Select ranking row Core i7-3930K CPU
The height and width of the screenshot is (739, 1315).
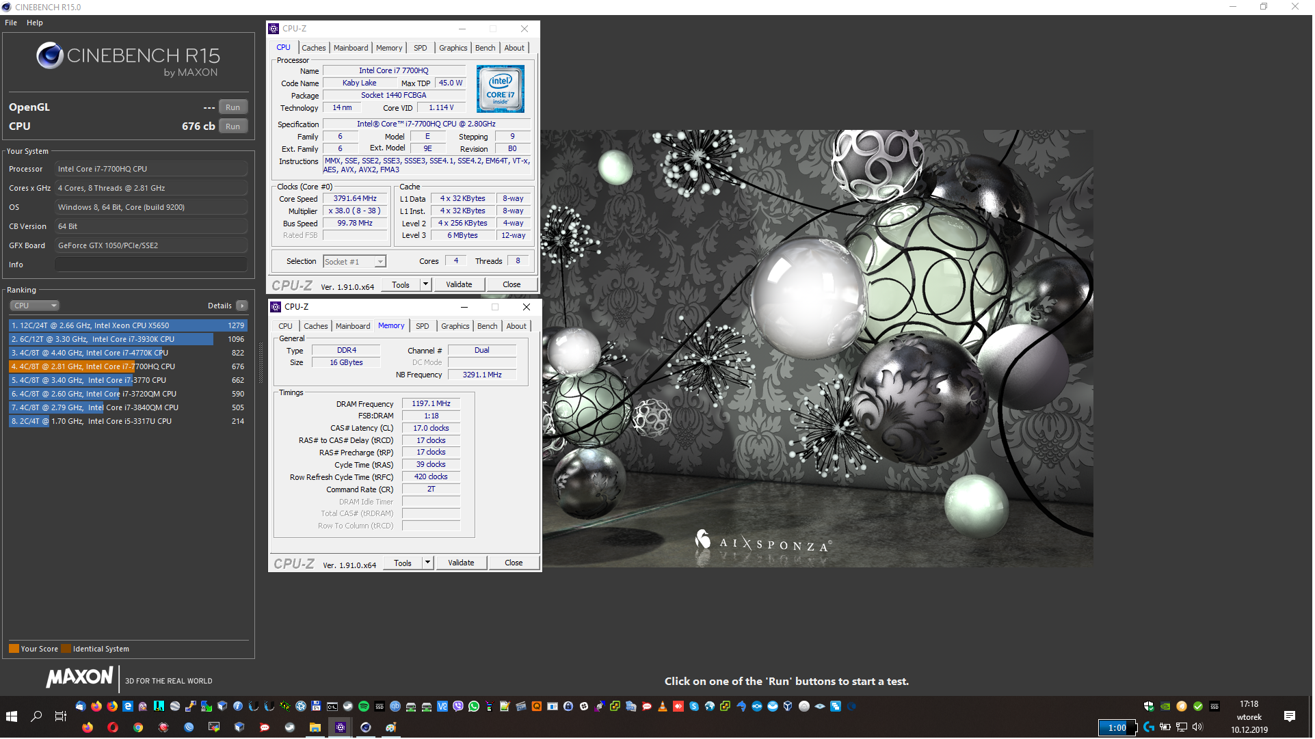point(128,340)
